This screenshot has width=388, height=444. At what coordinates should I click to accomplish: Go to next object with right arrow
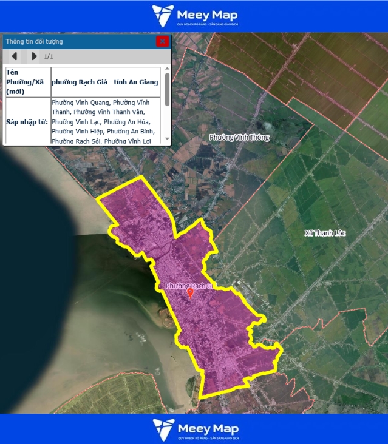coord(34,56)
